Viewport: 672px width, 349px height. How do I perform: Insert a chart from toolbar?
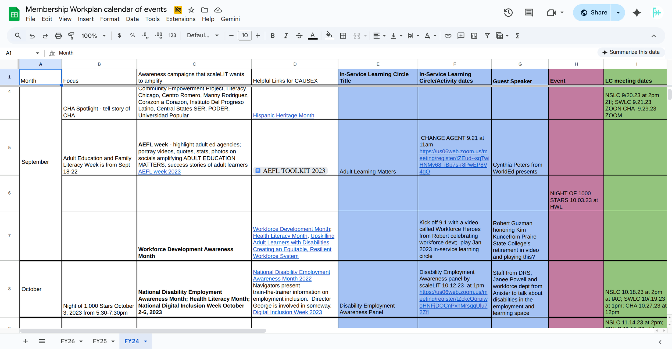click(474, 36)
